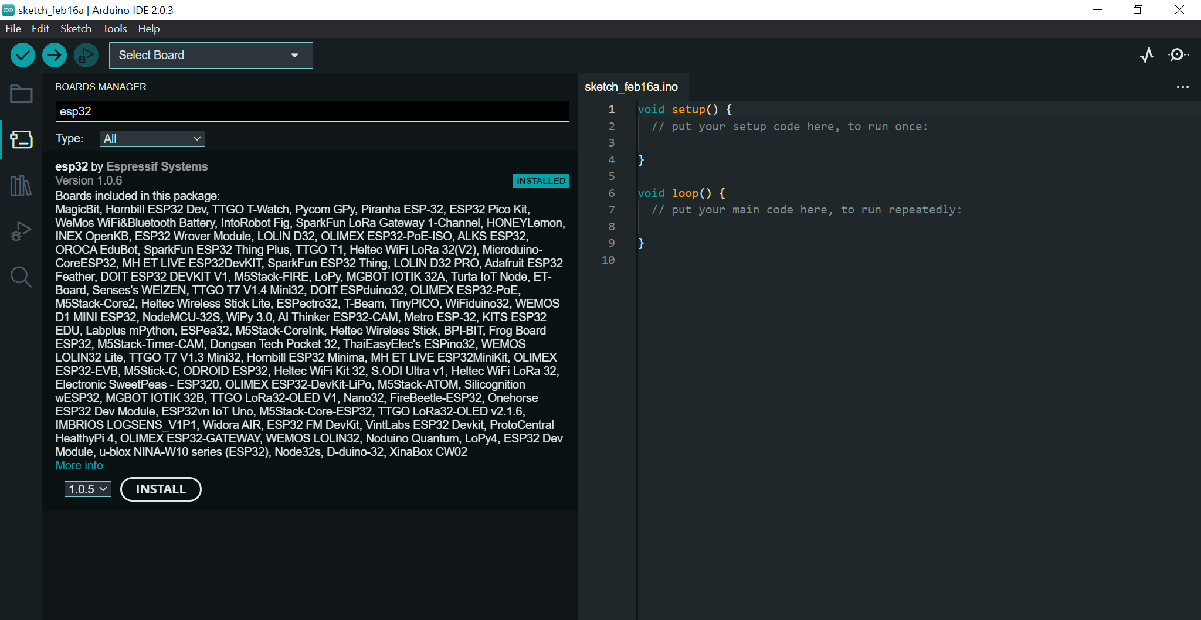Open the Library Manager sidebar icon

tap(21, 185)
